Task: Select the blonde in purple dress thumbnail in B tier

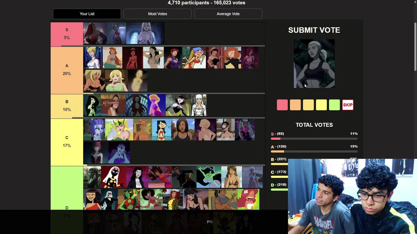Action: pos(157,105)
